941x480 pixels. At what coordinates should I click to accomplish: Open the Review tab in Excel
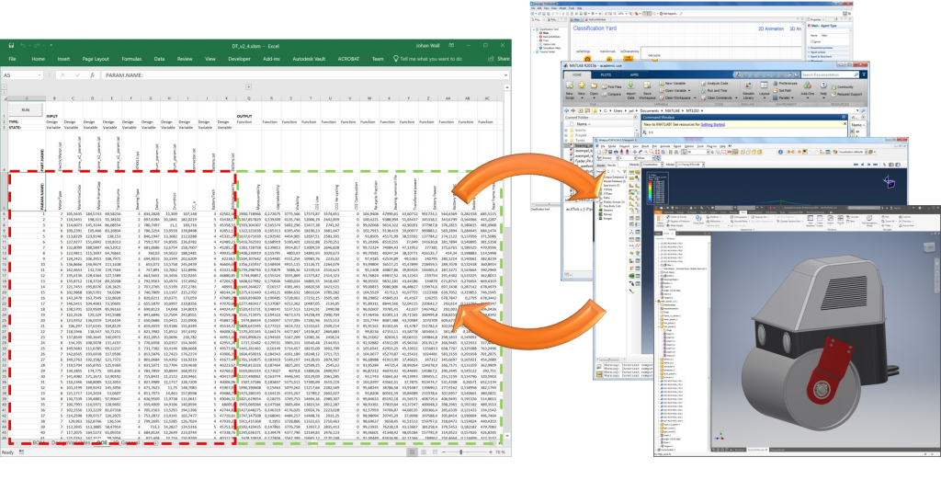pyautogui.click(x=185, y=59)
